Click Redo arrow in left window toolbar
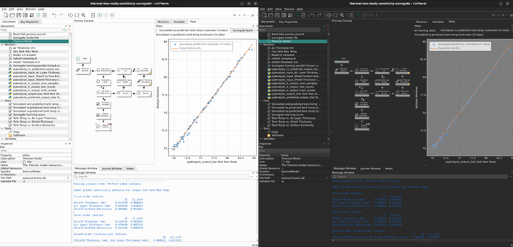513x247 pixels. pyautogui.click(x=60, y=15)
